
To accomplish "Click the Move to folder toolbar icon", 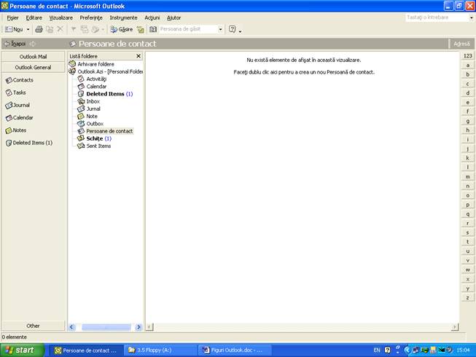I will 50,29.
